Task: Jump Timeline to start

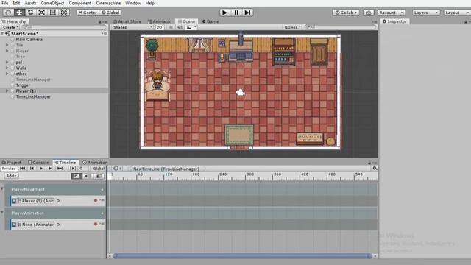Action: coord(23,169)
